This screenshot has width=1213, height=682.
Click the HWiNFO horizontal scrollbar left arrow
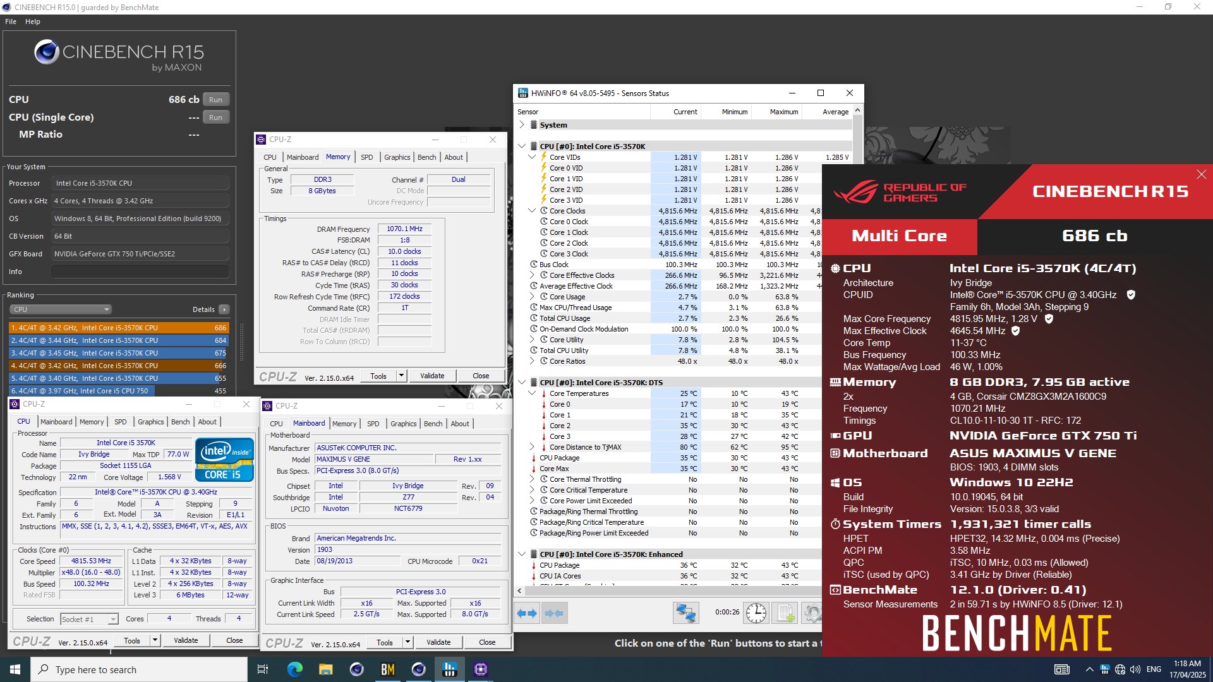pos(519,591)
